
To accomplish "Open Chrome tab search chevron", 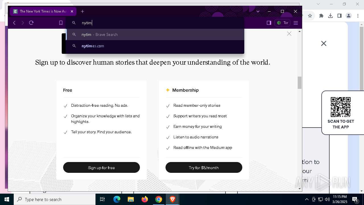I will (x=318, y=4).
